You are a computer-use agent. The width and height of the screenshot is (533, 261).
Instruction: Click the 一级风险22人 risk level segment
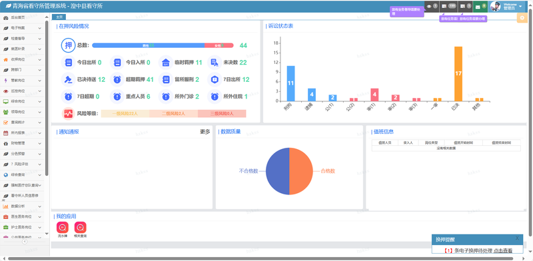click(x=125, y=113)
